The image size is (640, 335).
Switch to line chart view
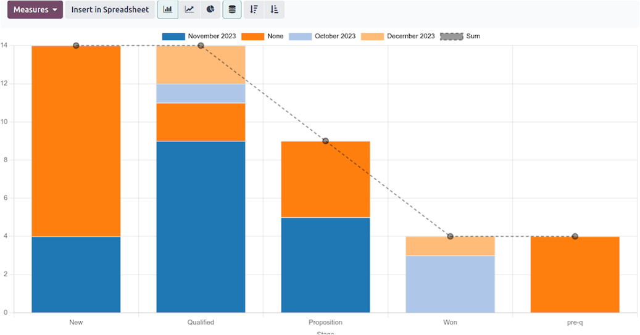point(189,10)
